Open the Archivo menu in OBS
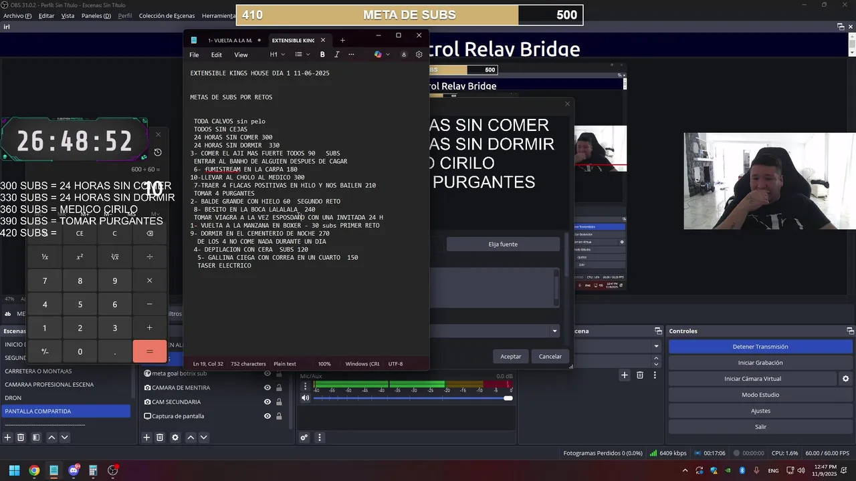The height and width of the screenshot is (481, 856). (17, 15)
